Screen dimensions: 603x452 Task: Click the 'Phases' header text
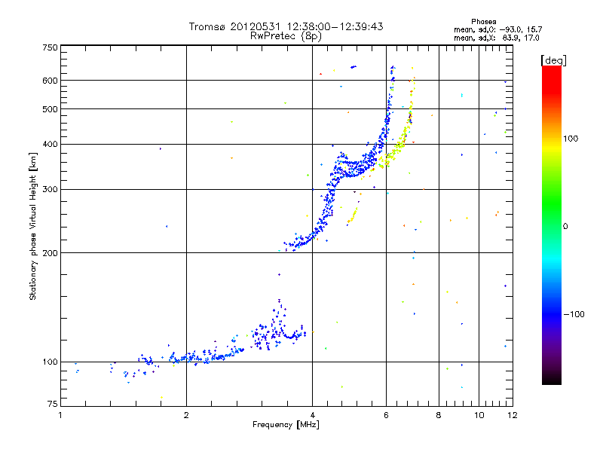tap(484, 22)
